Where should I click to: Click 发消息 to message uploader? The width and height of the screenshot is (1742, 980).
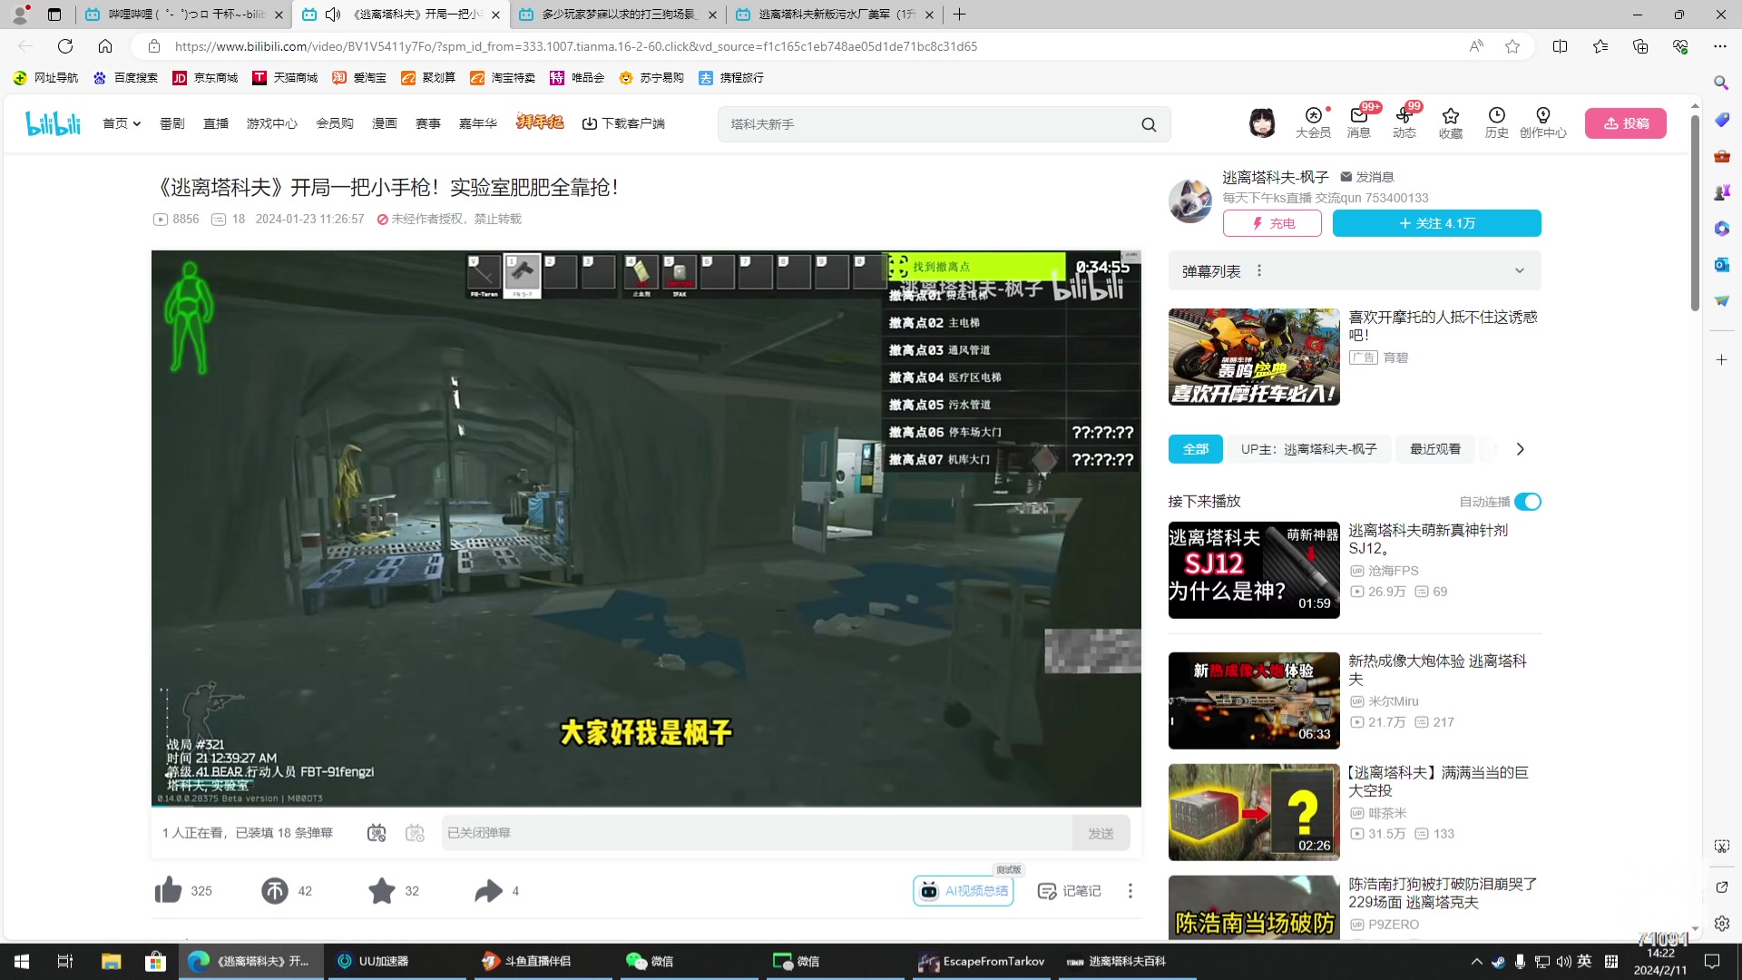pos(1367,177)
